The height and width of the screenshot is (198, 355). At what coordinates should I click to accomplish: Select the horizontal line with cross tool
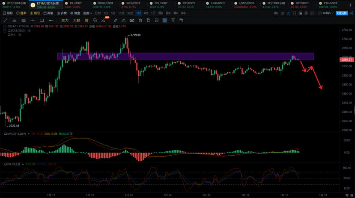(x=33, y=21)
